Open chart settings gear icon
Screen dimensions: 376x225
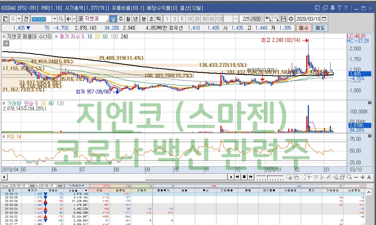(291, 19)
